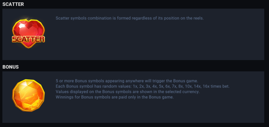Click empty area of Bonus panel below text
The image size is (269, 127).
(149, 113)
